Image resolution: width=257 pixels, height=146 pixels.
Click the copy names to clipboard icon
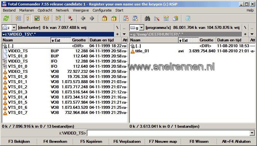point(175,18)
